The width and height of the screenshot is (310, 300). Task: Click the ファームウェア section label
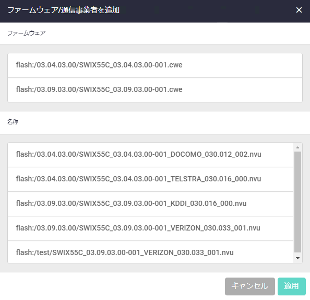[x=27, y=33]
